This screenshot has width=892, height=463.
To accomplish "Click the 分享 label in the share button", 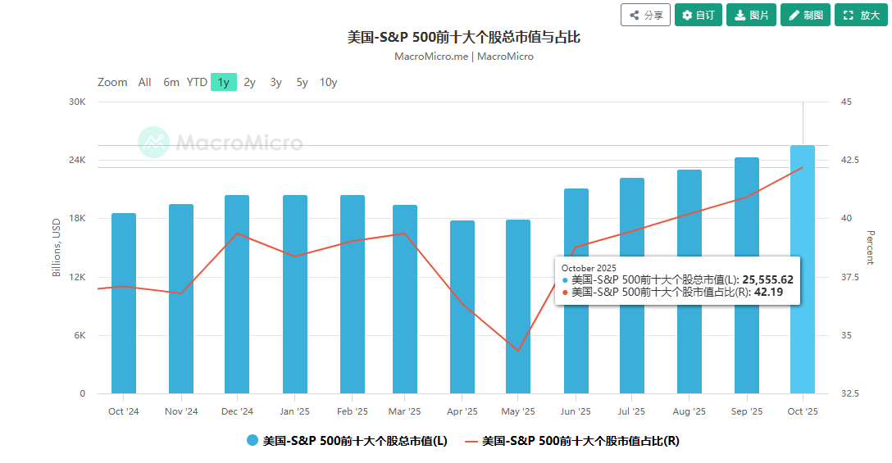I will (x=653, y=16).
